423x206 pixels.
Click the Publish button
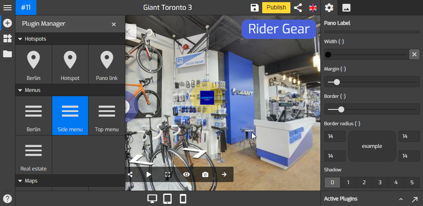[276, 8]
